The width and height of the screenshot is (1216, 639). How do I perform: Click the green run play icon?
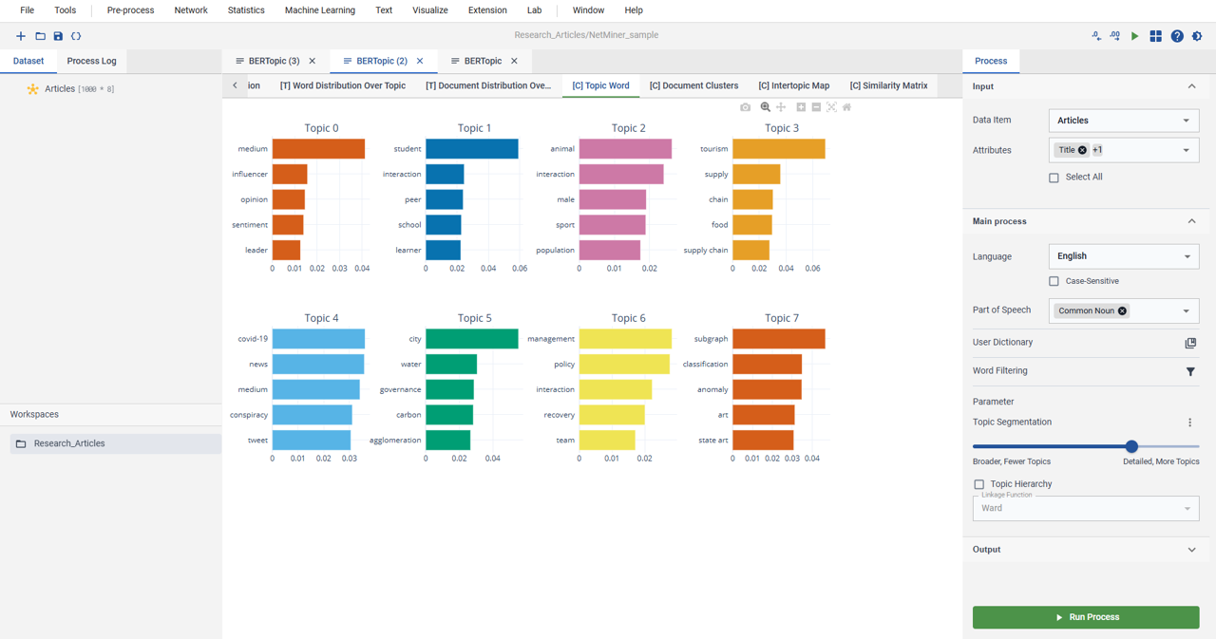[1134, 36]
